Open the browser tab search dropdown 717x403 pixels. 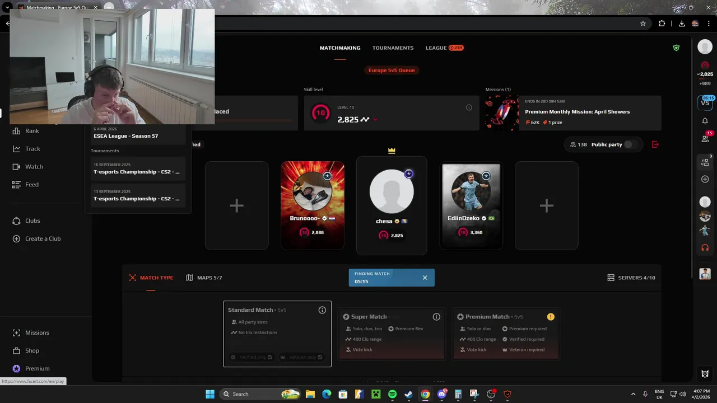8,8
